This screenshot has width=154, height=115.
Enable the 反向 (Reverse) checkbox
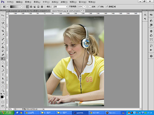click(90, 7)
